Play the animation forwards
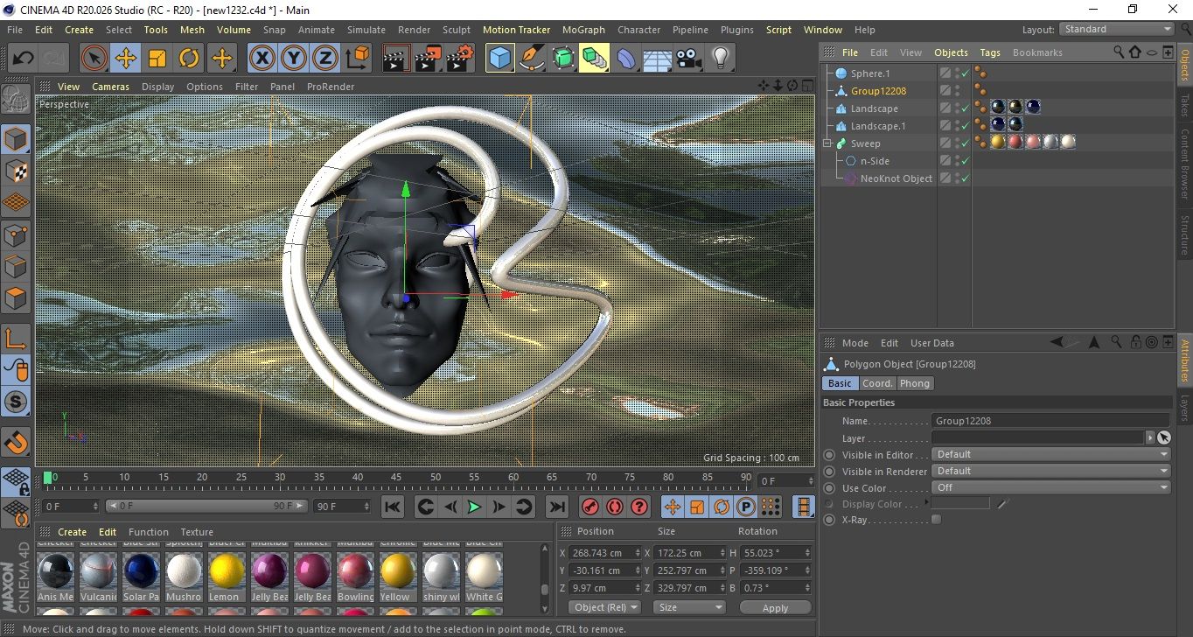 [474, 507]
